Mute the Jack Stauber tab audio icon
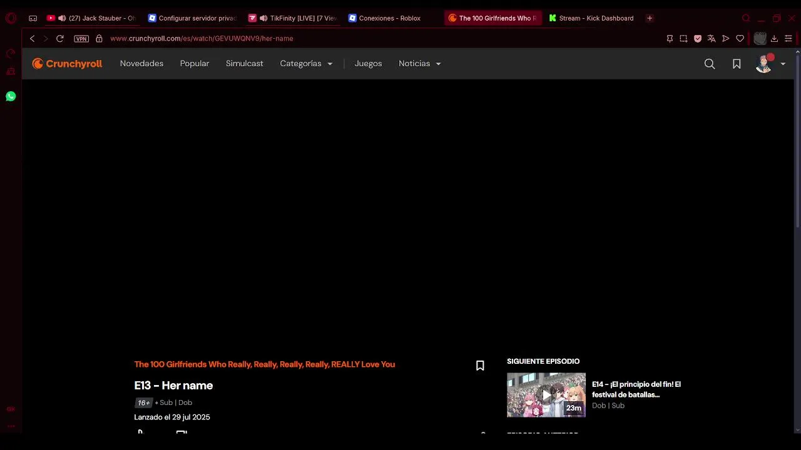The width and height of the screenshot is (801, 450). (x=61, y=18)
